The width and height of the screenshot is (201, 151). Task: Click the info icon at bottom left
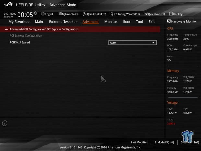5,123
